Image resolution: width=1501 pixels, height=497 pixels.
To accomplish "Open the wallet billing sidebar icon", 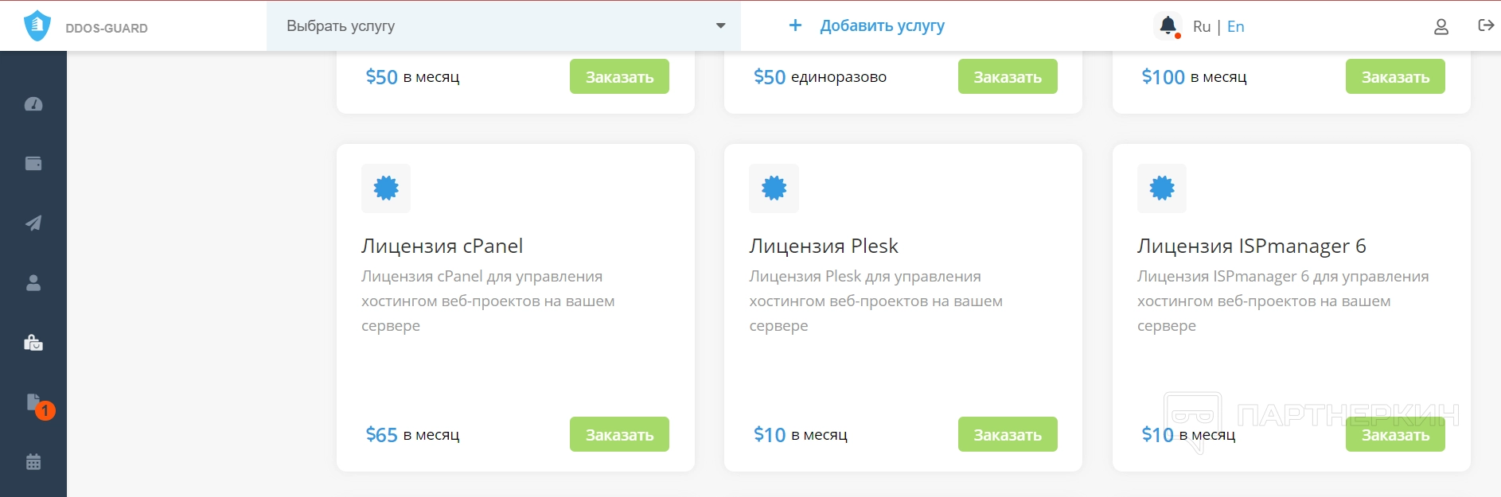I will [x=33, y=164].
